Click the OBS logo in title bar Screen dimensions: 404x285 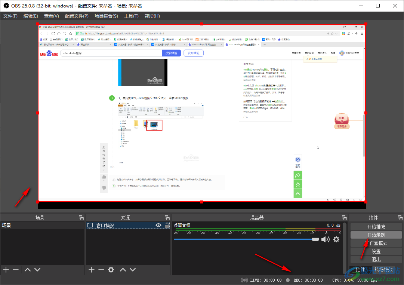(6, 6)
